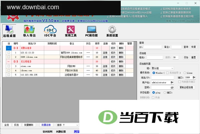
Task: Click the 网钛CMS remark cell
Action: click(72, 66)
